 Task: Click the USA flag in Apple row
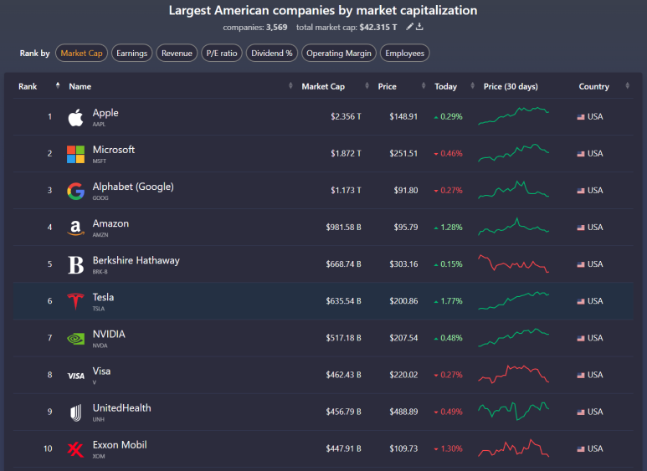tap(581, 117)
